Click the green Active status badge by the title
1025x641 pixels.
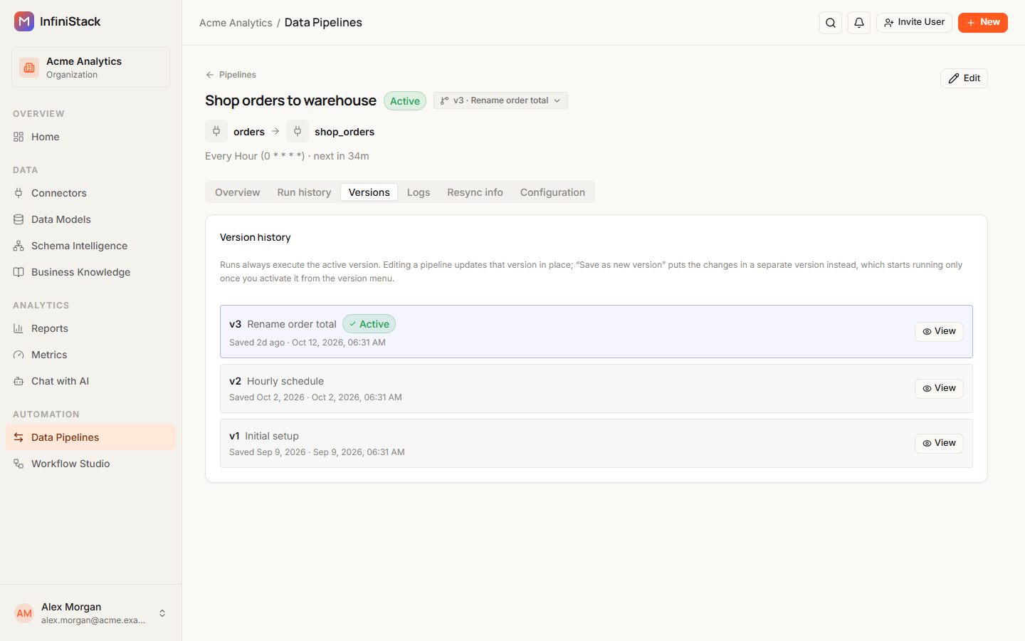(x=405, y=101)
